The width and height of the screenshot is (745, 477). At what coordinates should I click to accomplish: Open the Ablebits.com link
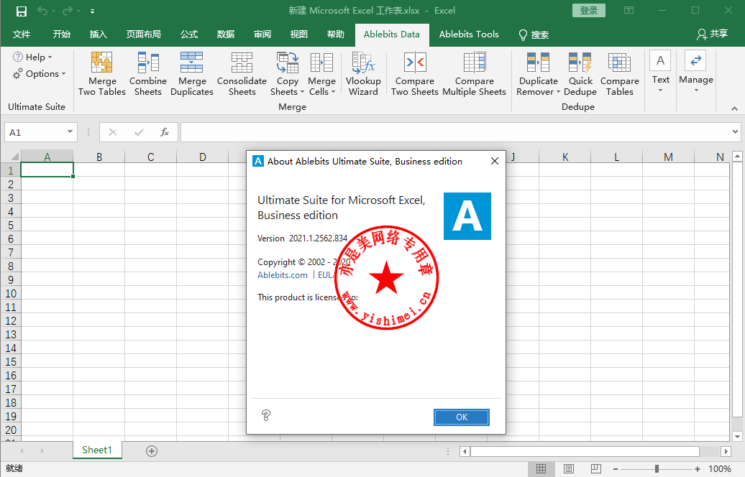click(x=283, y=275)
